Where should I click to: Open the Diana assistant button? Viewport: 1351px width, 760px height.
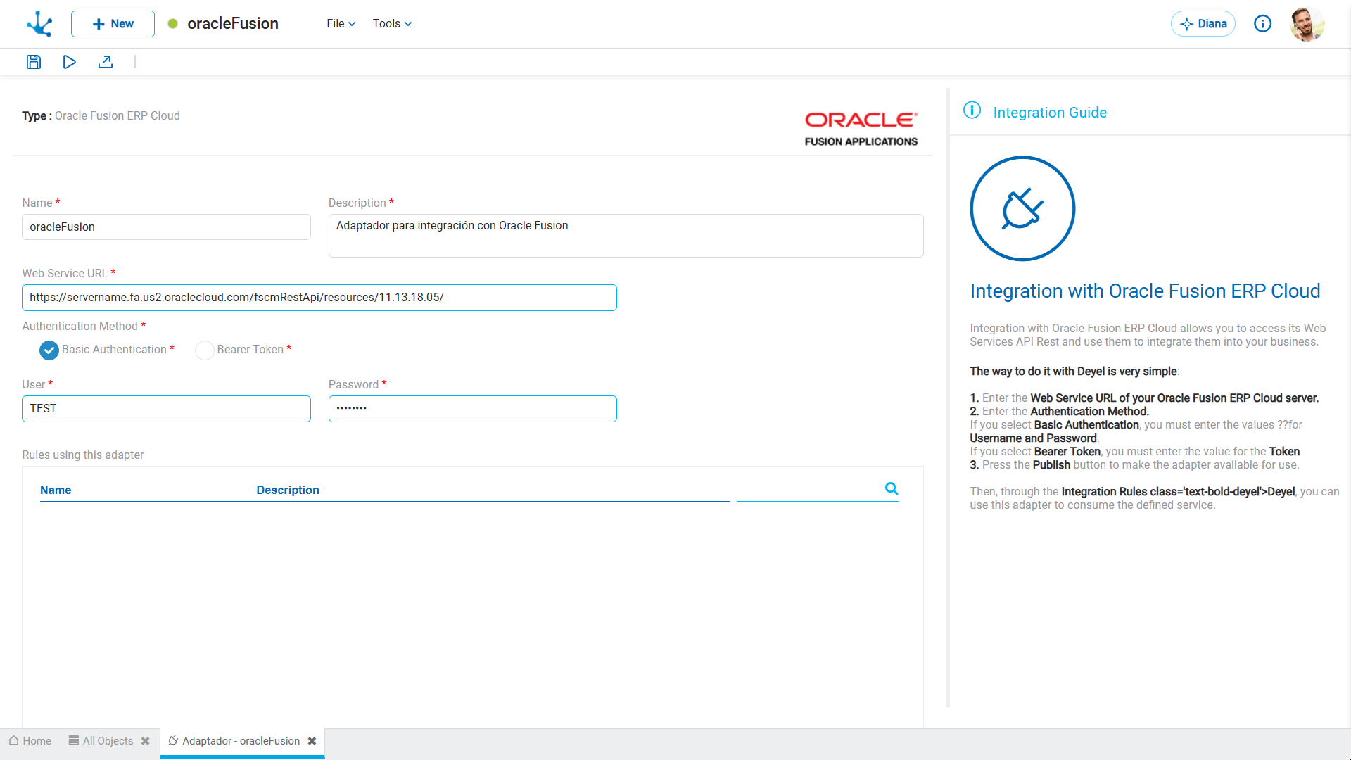pos(1203,24)
